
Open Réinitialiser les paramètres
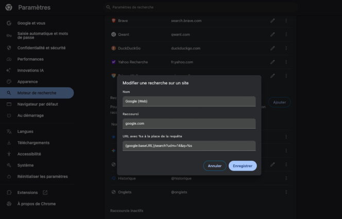[x=43, y=176]
